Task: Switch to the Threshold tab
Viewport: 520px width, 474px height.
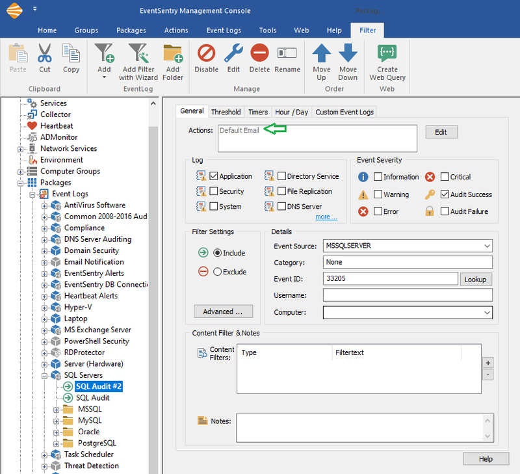Action: click(226, 112)
